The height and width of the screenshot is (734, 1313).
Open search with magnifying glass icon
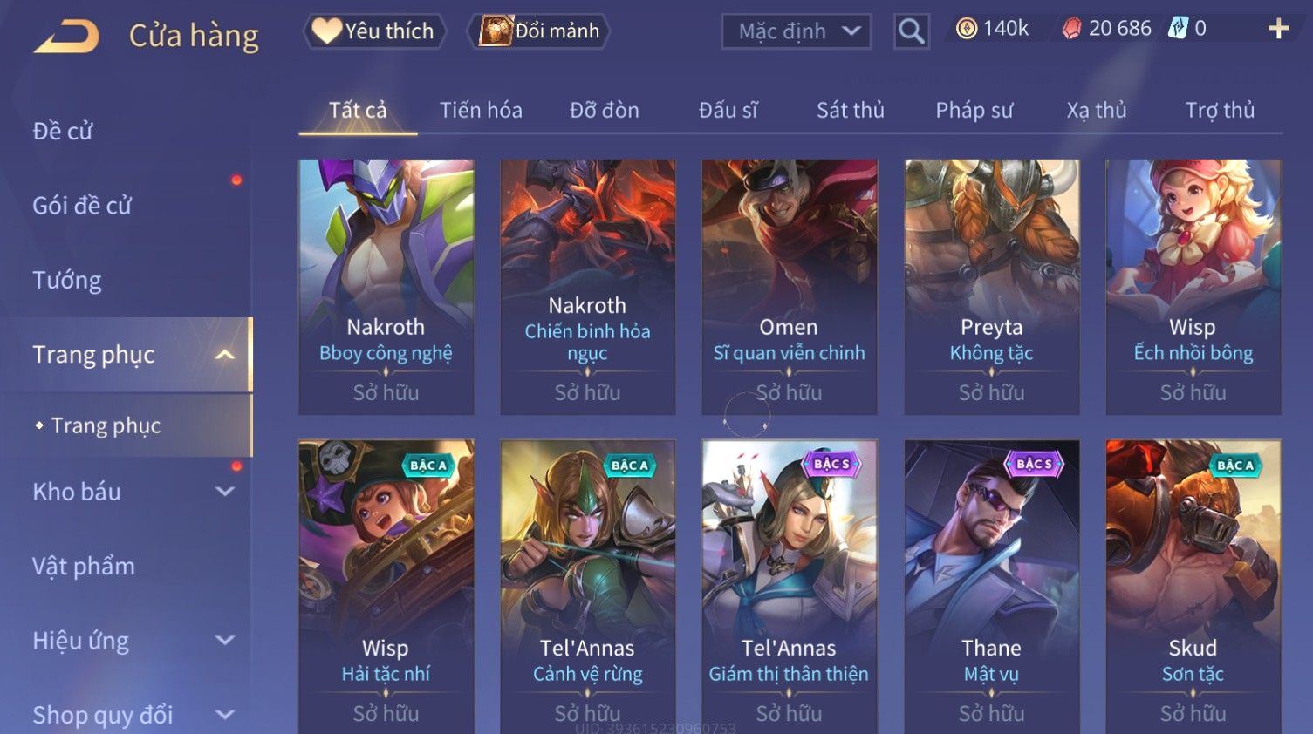911,32
